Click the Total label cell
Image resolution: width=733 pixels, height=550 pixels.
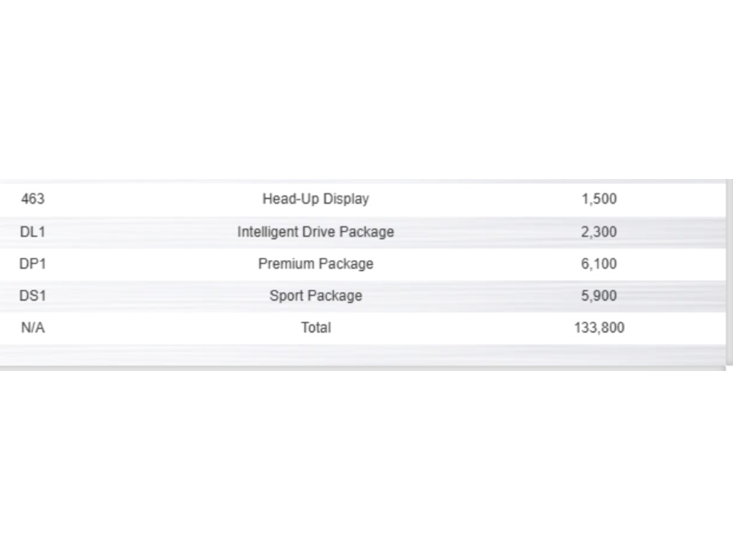[x=316, y=327]
